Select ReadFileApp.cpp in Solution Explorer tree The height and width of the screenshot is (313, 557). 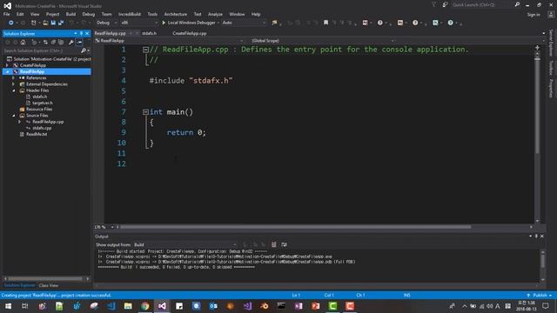pyautogui.click(x=48, y=122)
